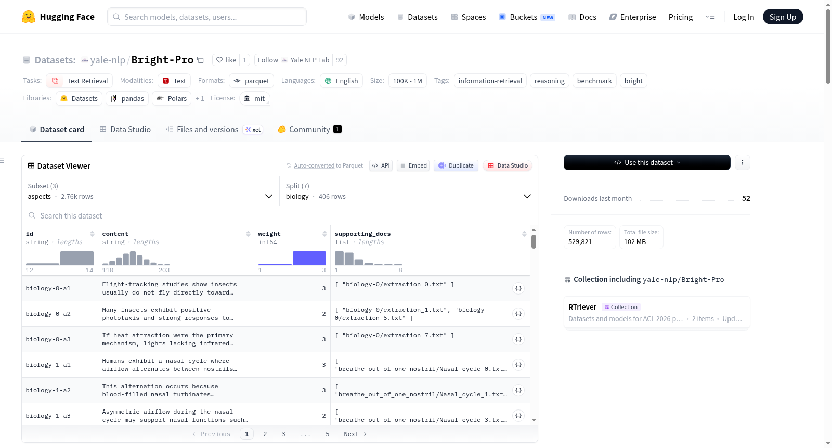
Task: Go to the Next page of rows
Action: click(355, 434)
